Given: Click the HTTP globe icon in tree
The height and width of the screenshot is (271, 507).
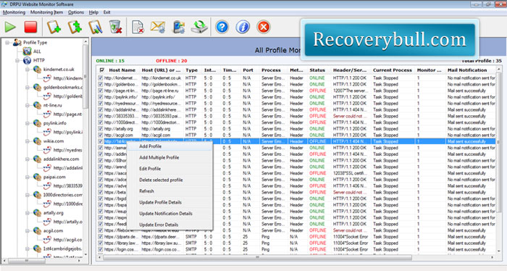Looking at the screenshot, I should coord(28,60).
